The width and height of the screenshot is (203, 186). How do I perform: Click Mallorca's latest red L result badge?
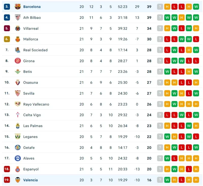196,39
